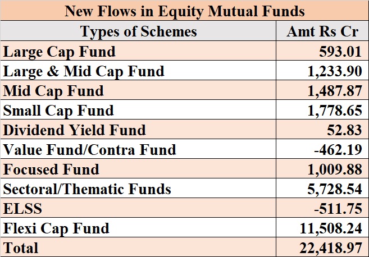Select the 'ELSS' row label
The image size is (369, 257).
[x=19, y=209]
